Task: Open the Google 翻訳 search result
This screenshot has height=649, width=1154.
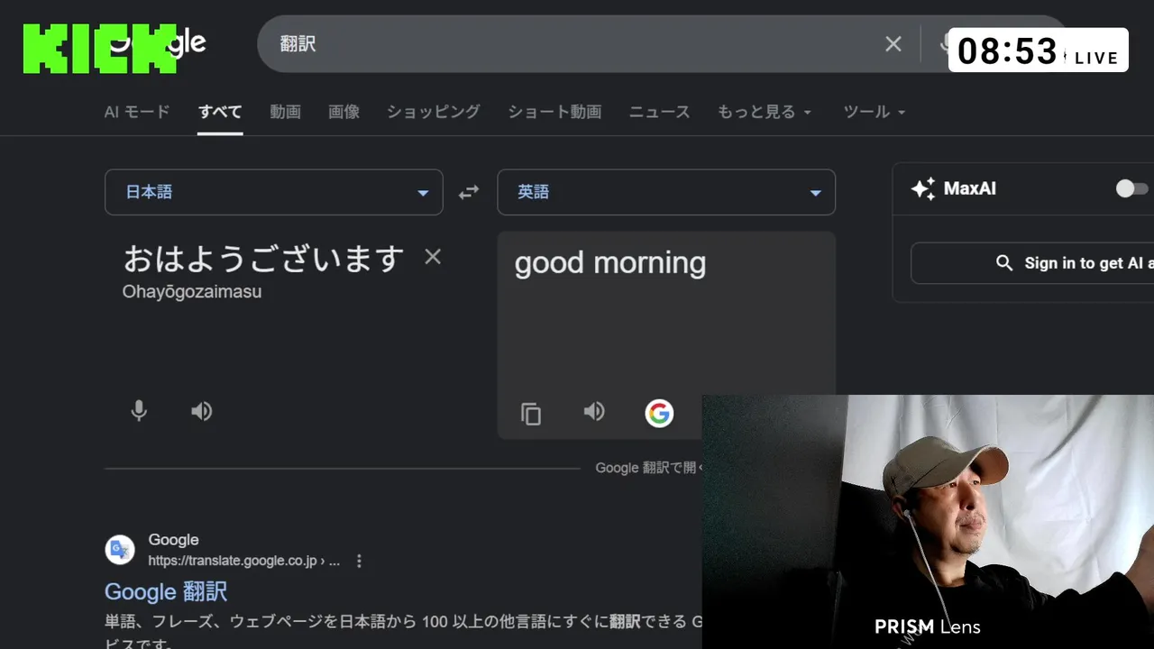Action: (x=166, y=591)
